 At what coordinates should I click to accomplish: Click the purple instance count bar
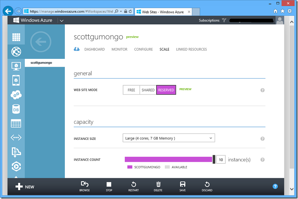(168, 160)
